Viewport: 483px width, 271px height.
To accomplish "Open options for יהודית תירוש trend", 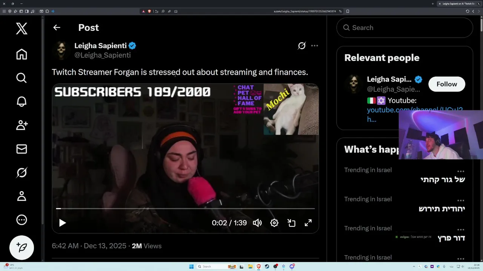I will [x=461, y=200].
